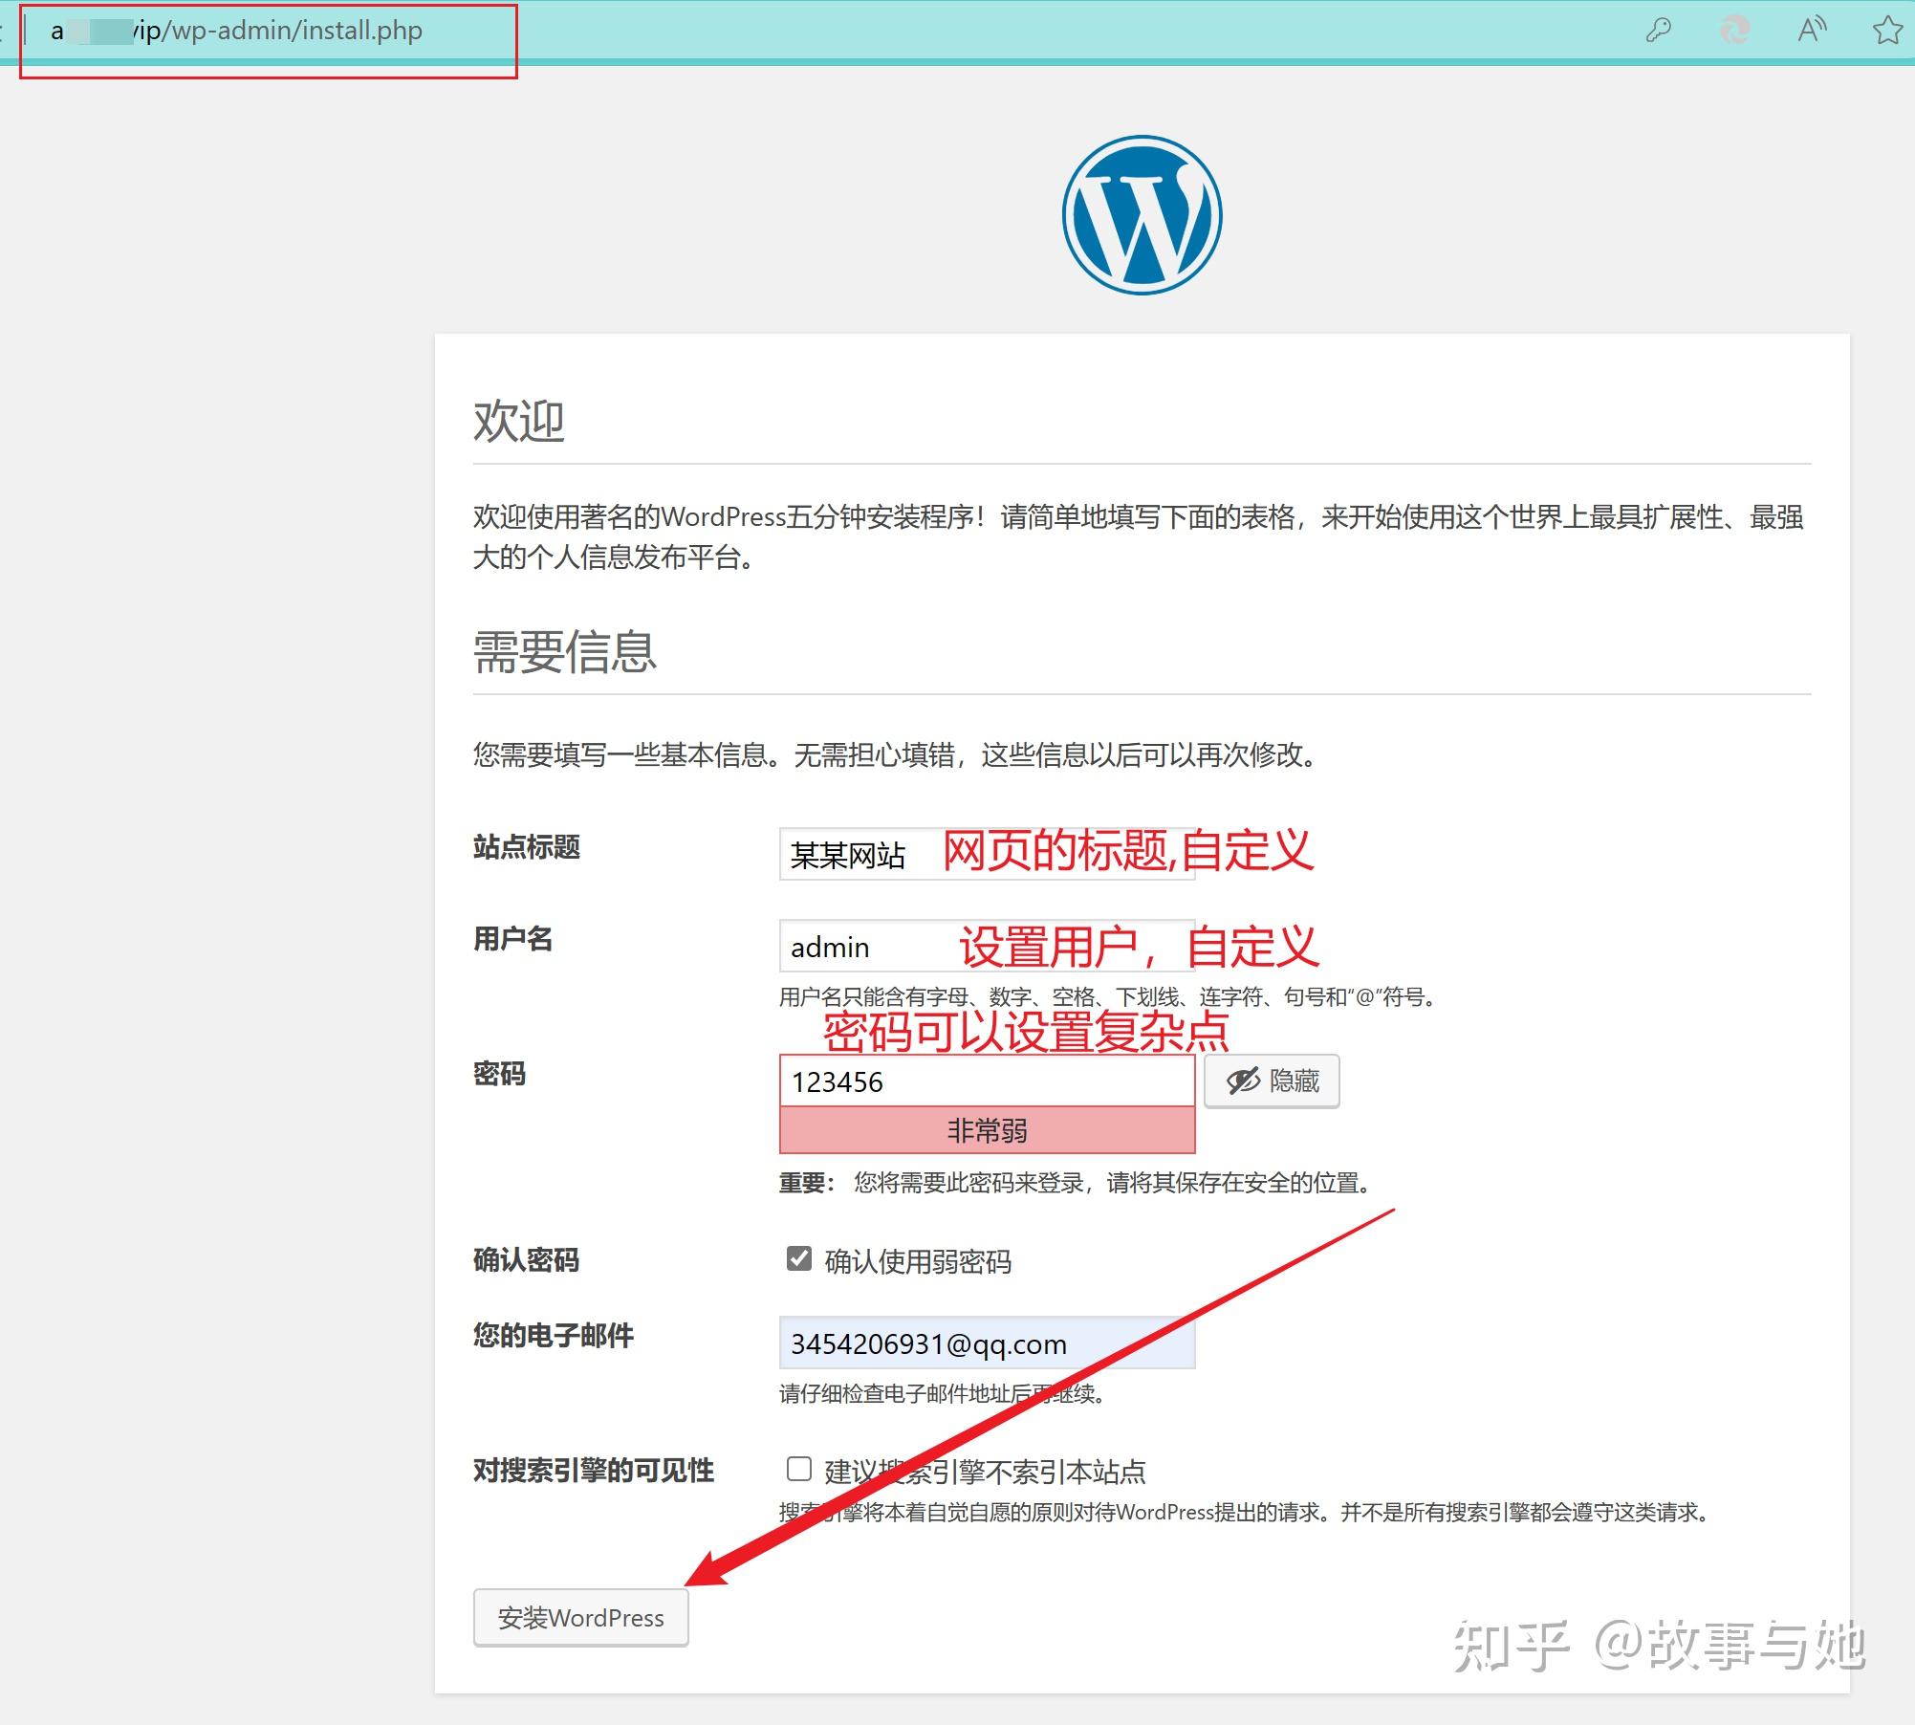Uncheck 确认使用弱密码 checkbox

coord(799,1258)
